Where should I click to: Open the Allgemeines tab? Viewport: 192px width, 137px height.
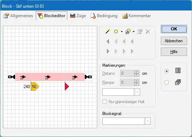(x=18, y=16)
